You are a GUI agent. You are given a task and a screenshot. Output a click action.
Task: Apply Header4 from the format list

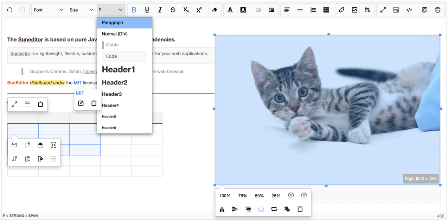124,105
